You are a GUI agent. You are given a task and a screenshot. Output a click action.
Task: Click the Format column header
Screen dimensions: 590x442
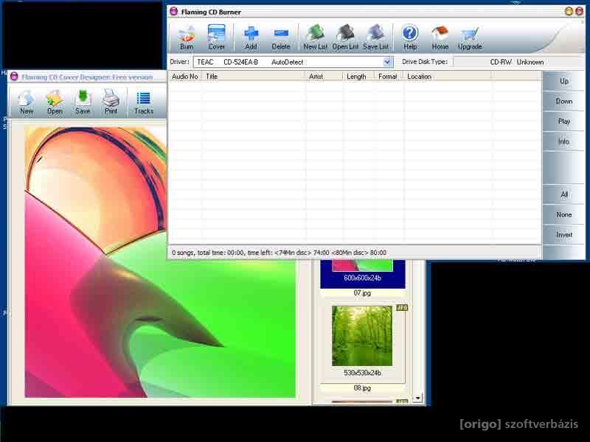pos(389,77)
